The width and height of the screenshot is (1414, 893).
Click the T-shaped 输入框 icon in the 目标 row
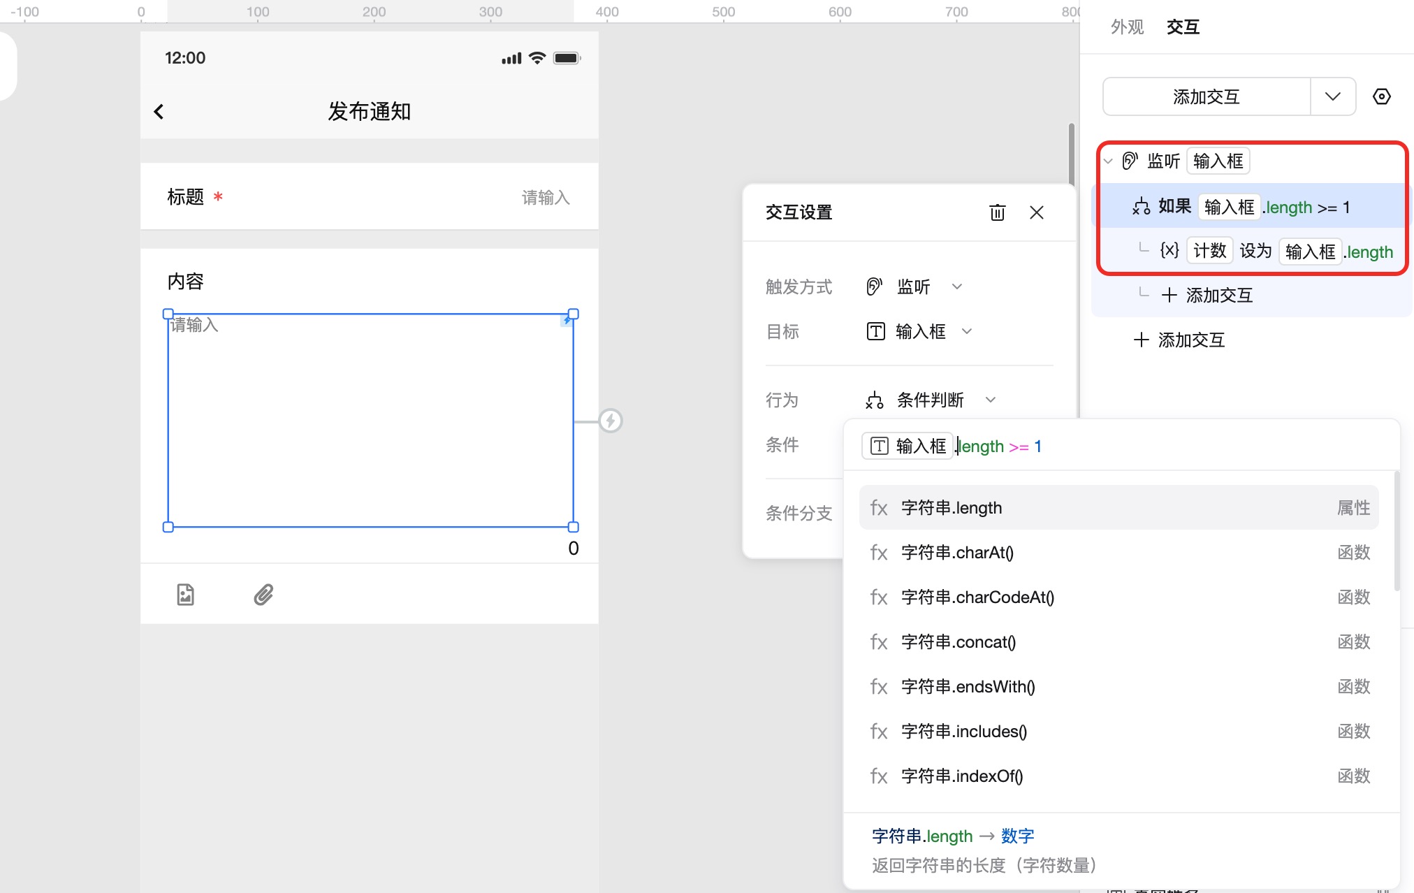tap(876, 331)
